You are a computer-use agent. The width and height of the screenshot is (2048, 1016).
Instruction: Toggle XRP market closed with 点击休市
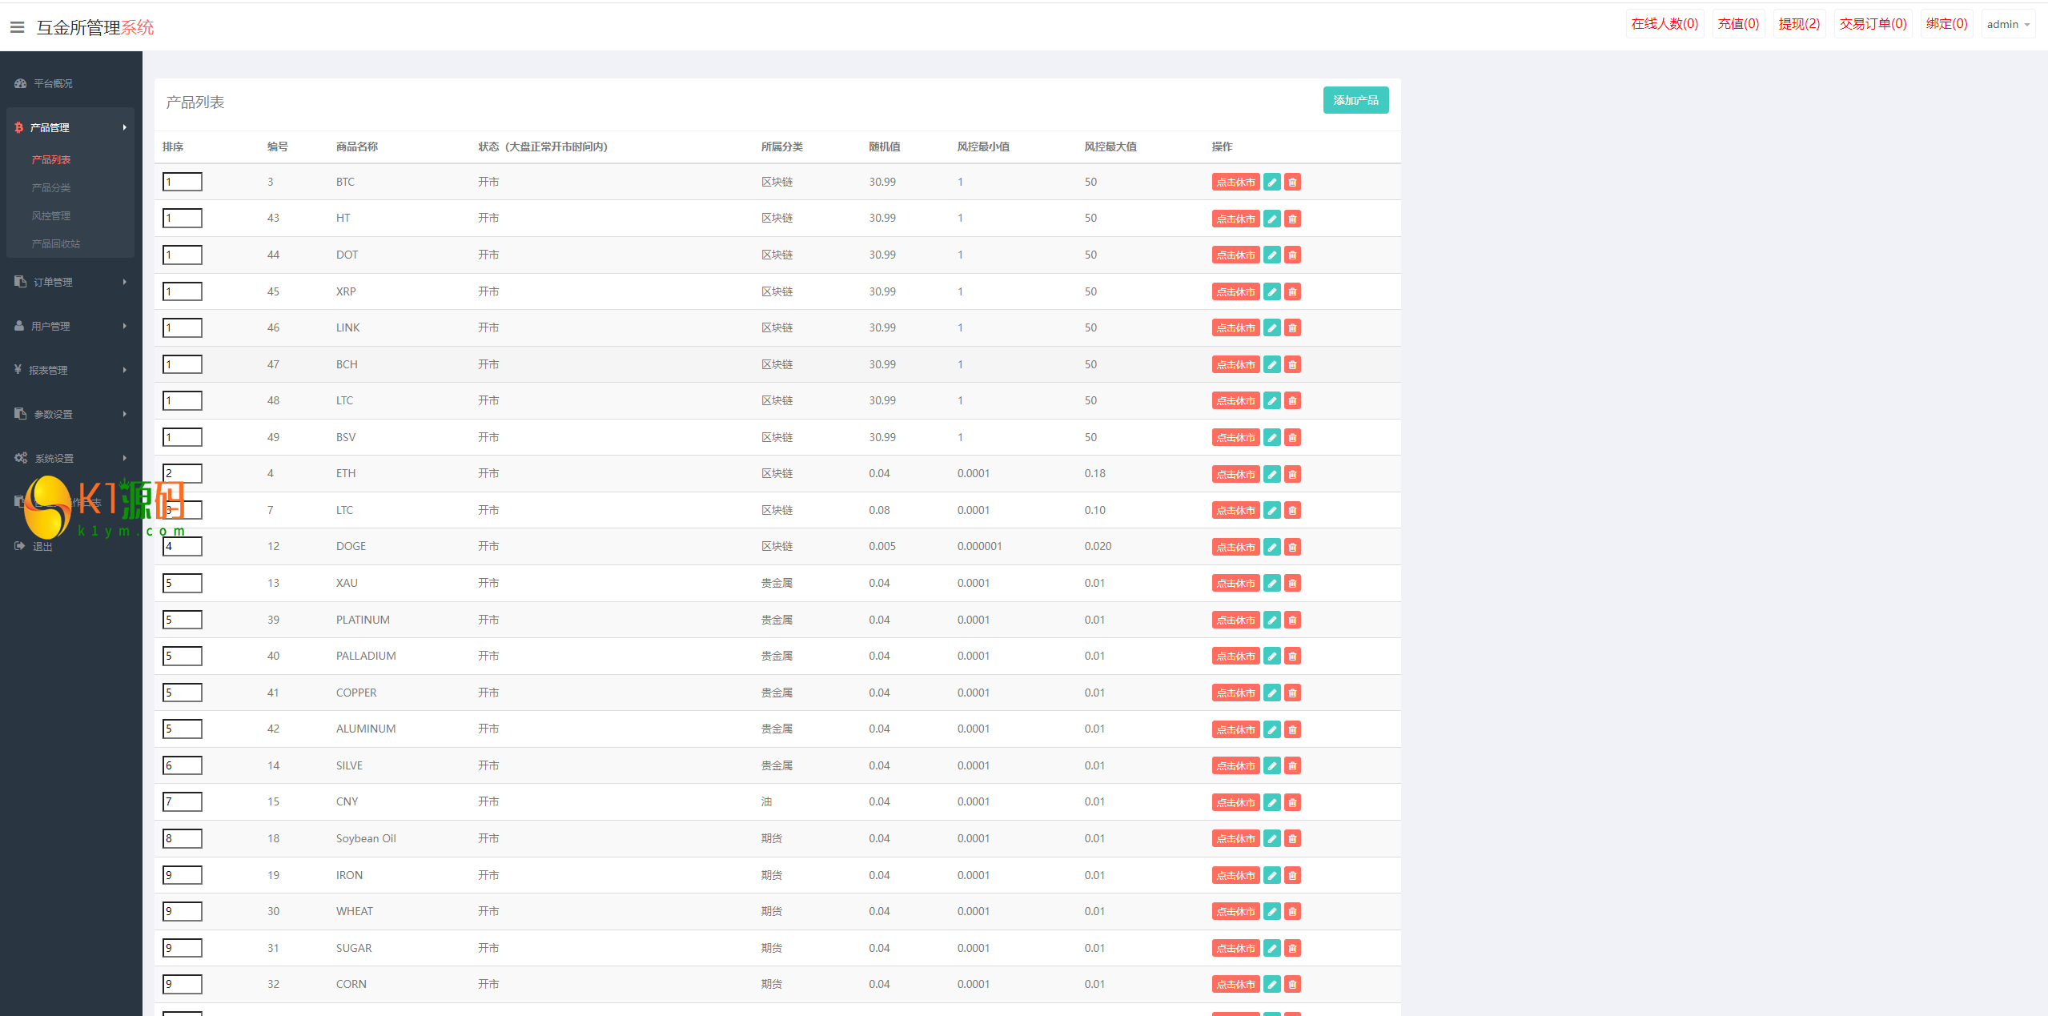[1235, 292]
